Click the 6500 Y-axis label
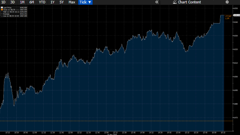Screen dimensions: 240x135 click(x=236, y=76)
